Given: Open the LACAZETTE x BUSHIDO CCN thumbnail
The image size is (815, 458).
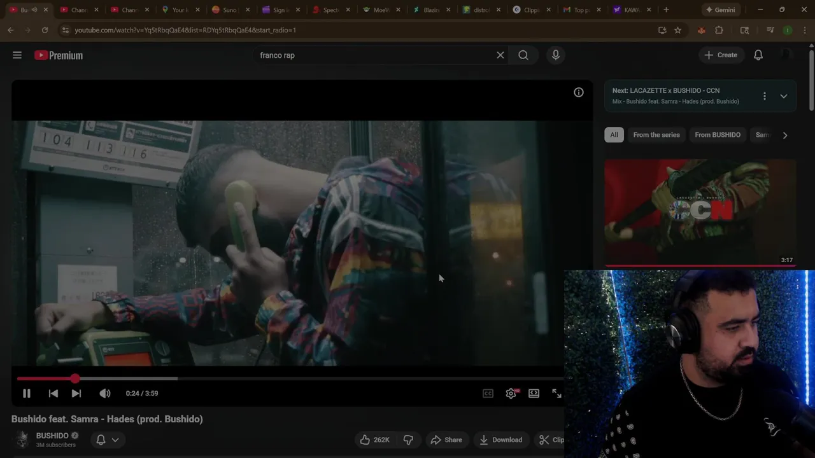Looking at the screenshot, I should (x=700, y=213).
